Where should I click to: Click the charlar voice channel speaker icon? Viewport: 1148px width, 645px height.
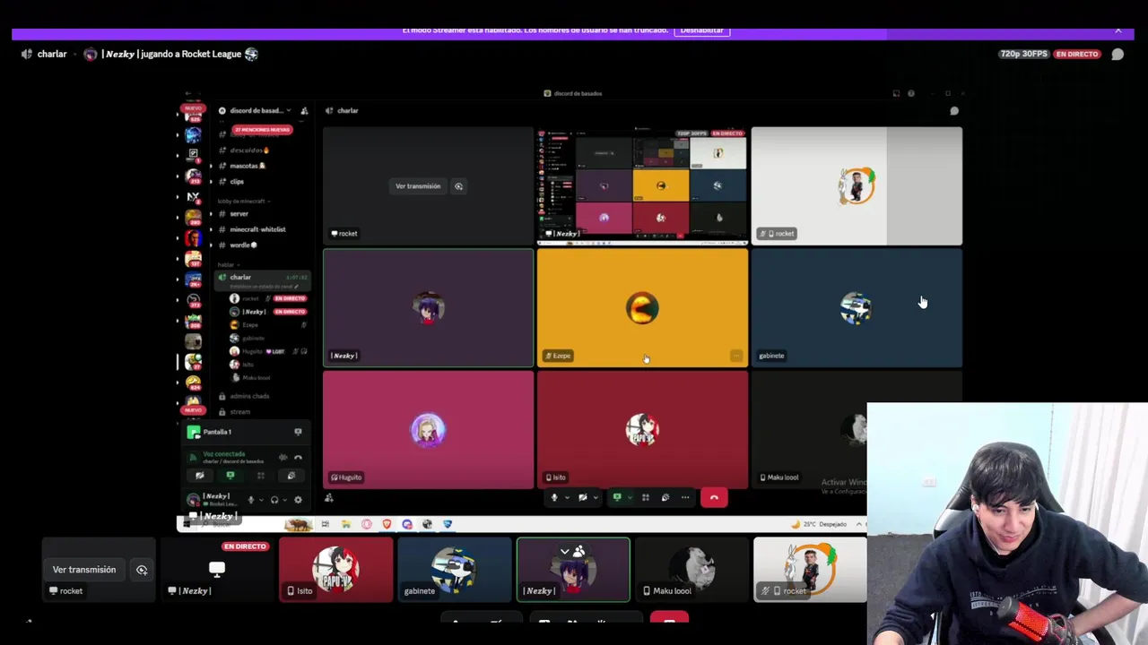27,54
